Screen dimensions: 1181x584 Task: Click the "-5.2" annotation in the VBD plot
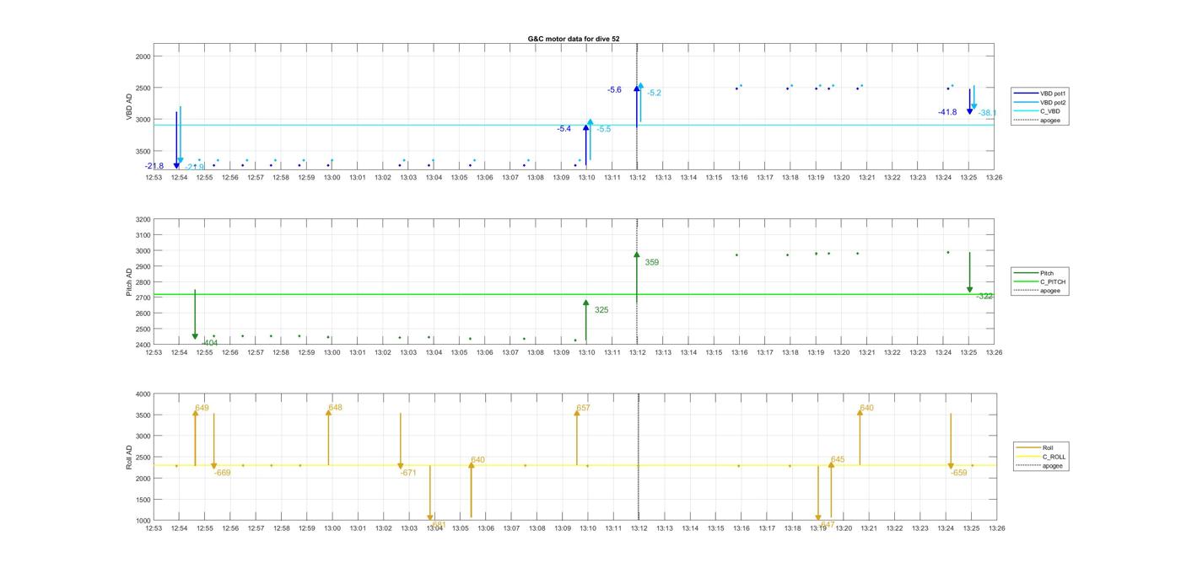[654, 93]
